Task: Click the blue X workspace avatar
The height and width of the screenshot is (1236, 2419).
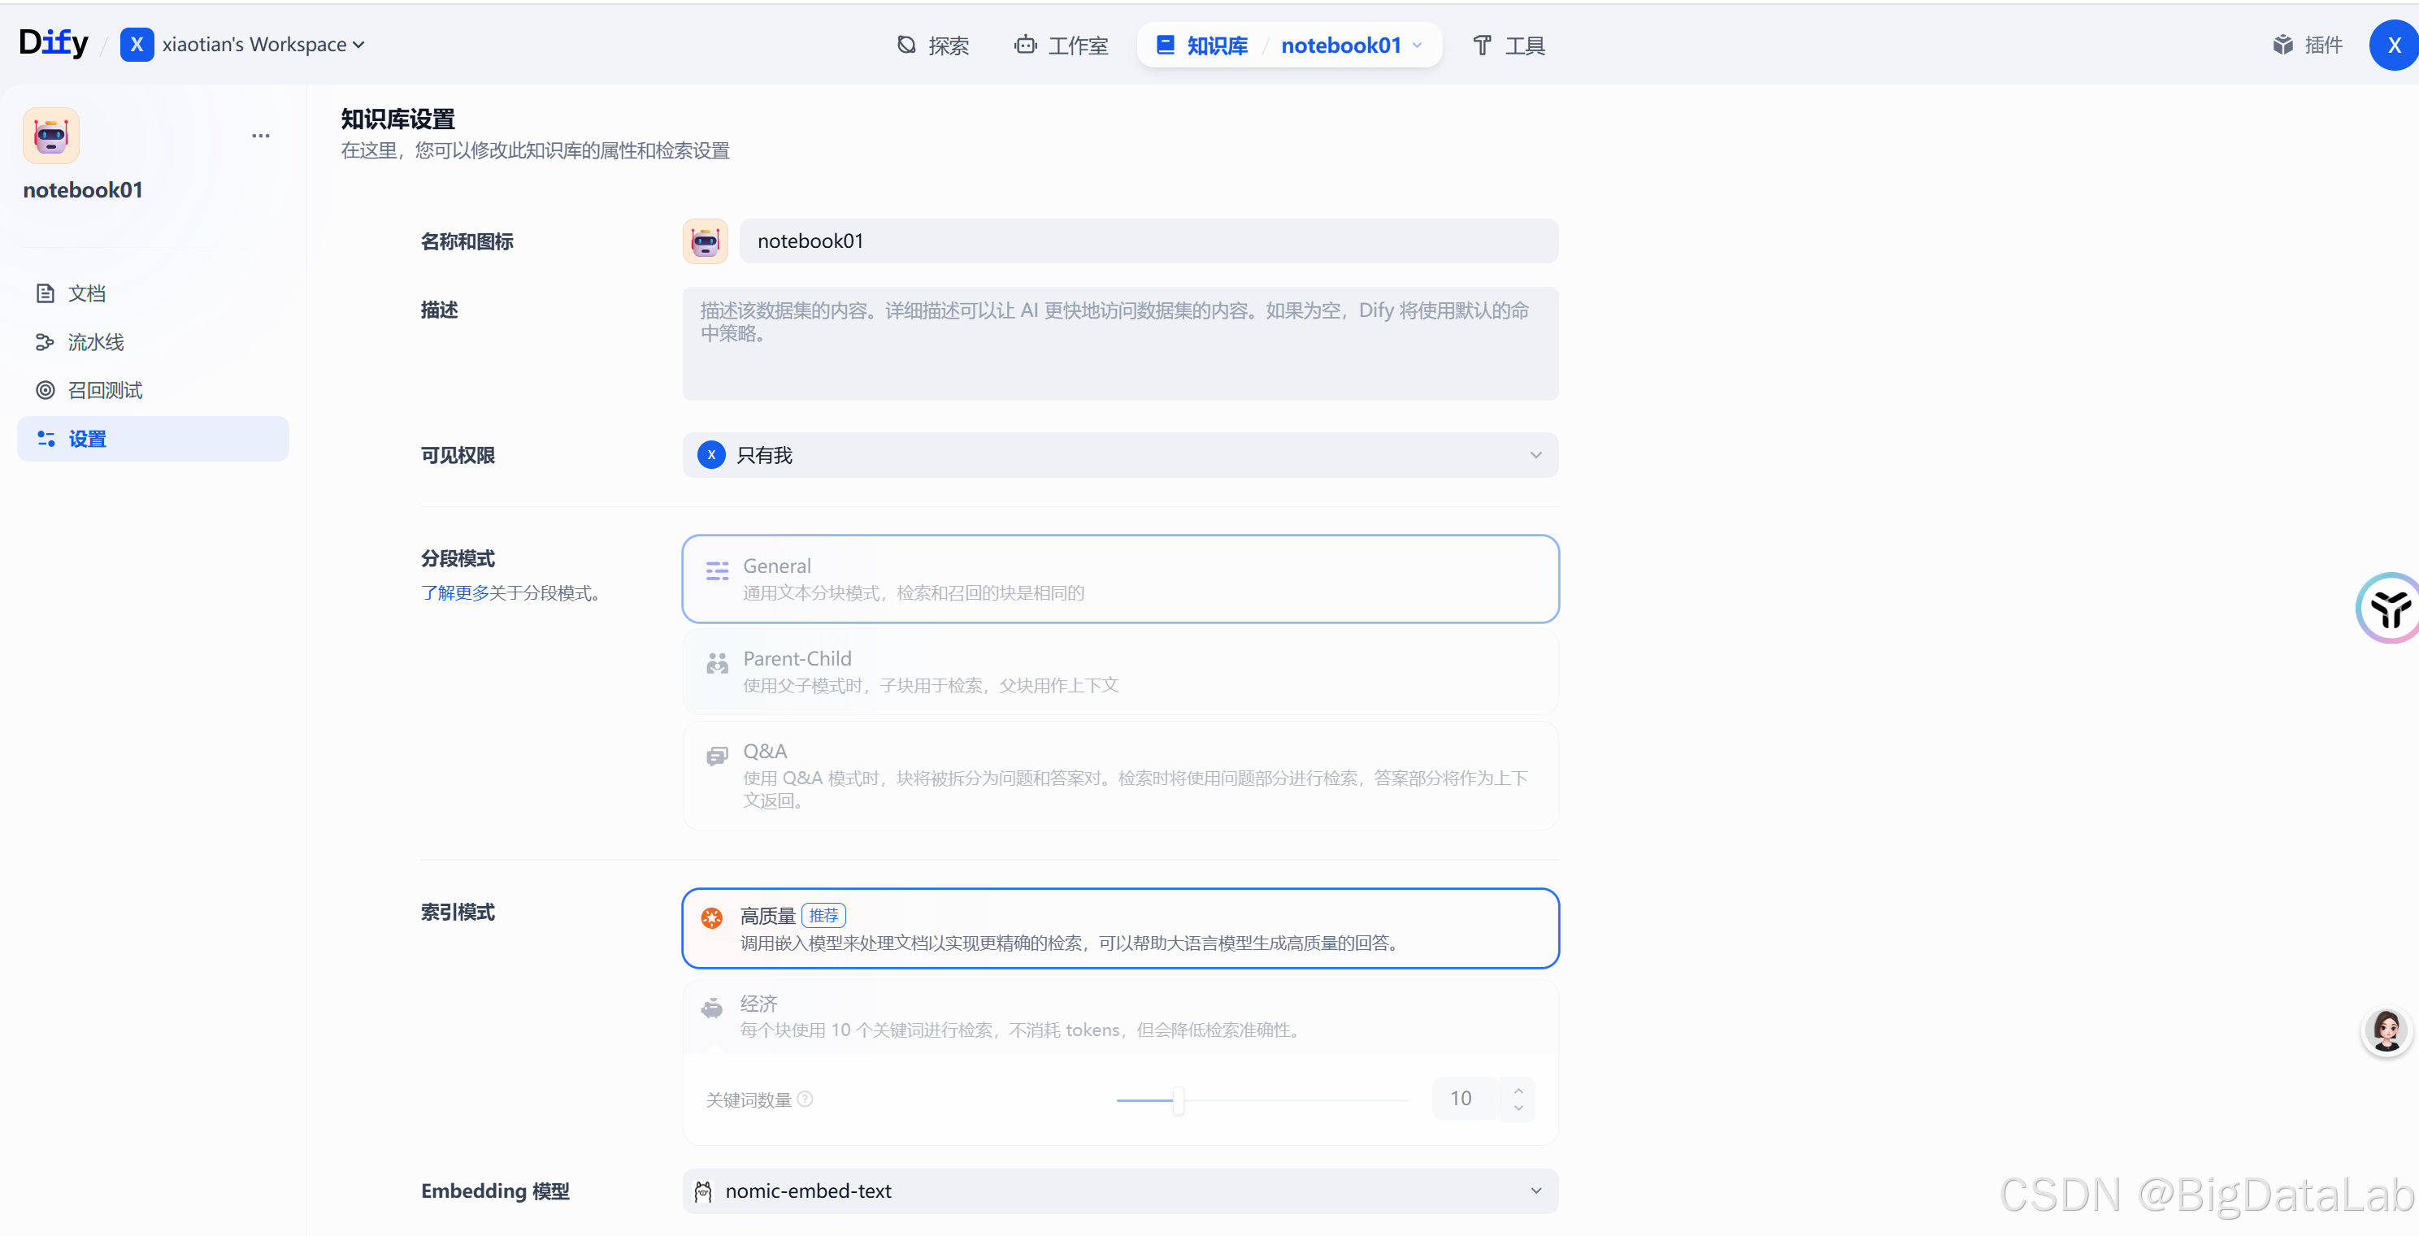Action: (x=137, y=44)
